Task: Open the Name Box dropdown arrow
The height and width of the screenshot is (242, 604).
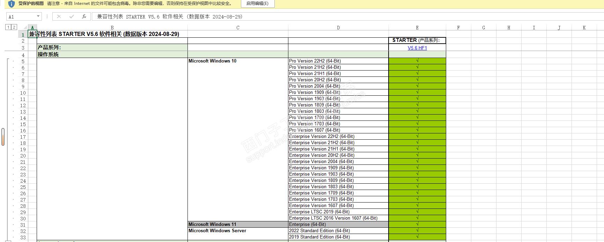Action: (38, 16)
